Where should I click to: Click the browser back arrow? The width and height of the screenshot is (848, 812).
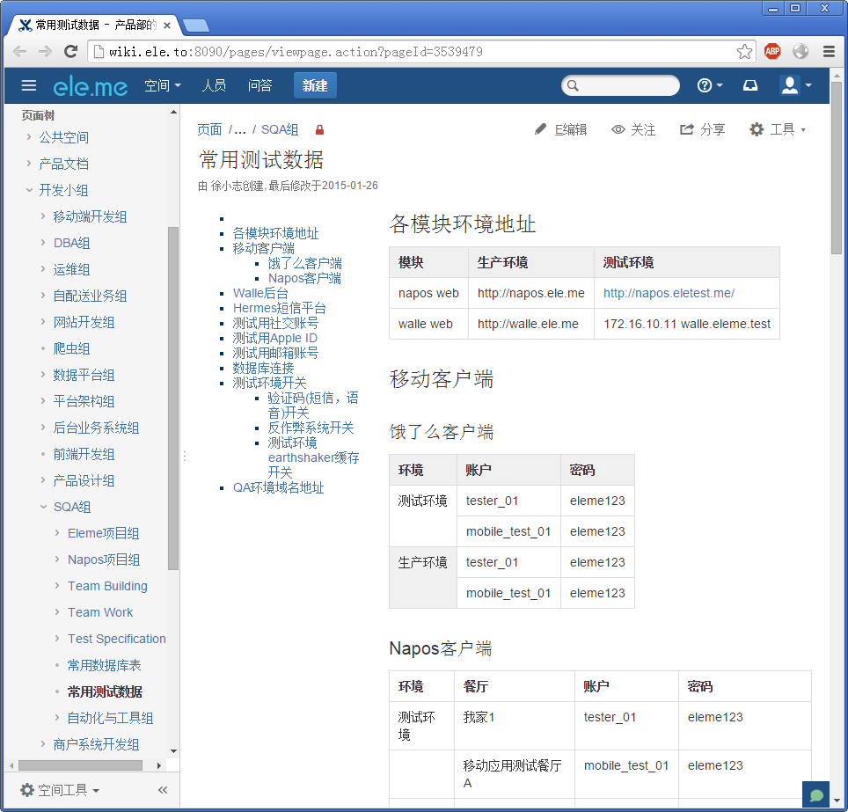click(20, 52)
